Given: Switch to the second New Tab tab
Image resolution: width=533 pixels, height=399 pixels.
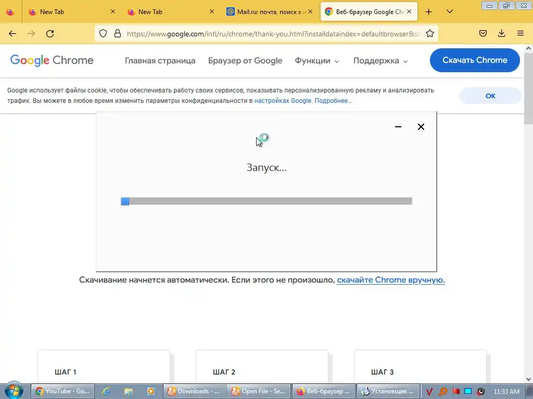Looking at the screenshot, I should pyautogui.click(x=170, y=12).
